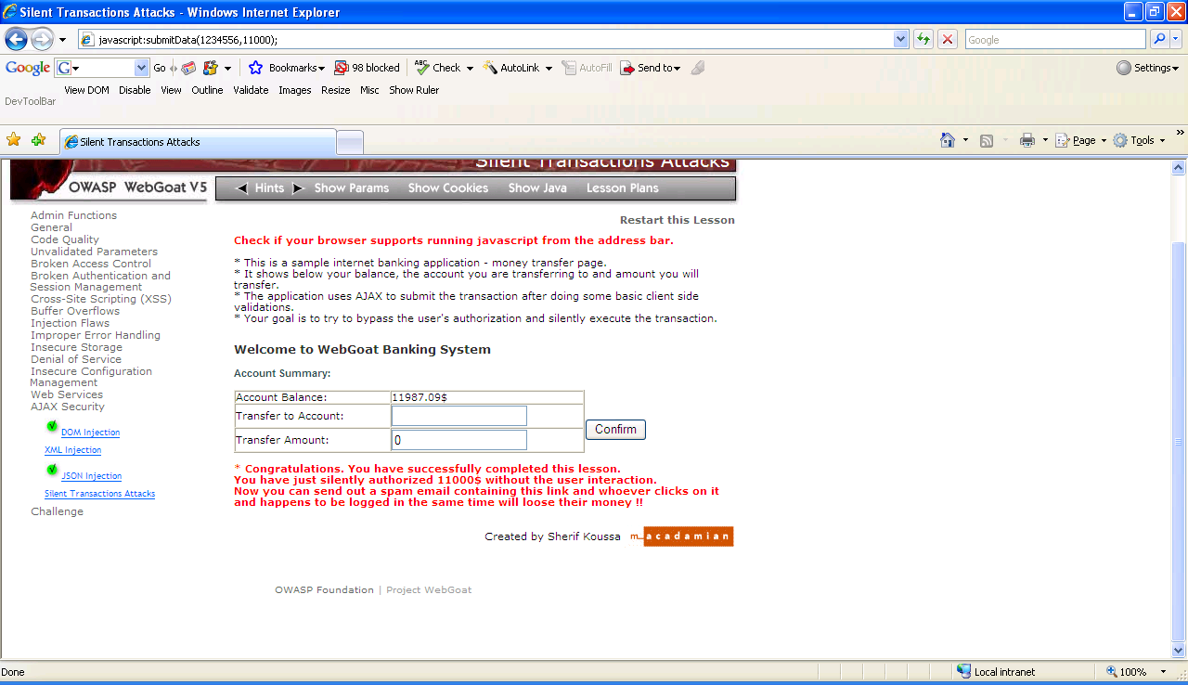
Task: Click the browser Back arrow button
Action: [x=16, y=40]
